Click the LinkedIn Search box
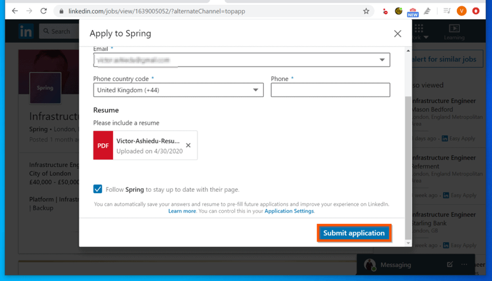492x281 pixels. click(59, 31)
